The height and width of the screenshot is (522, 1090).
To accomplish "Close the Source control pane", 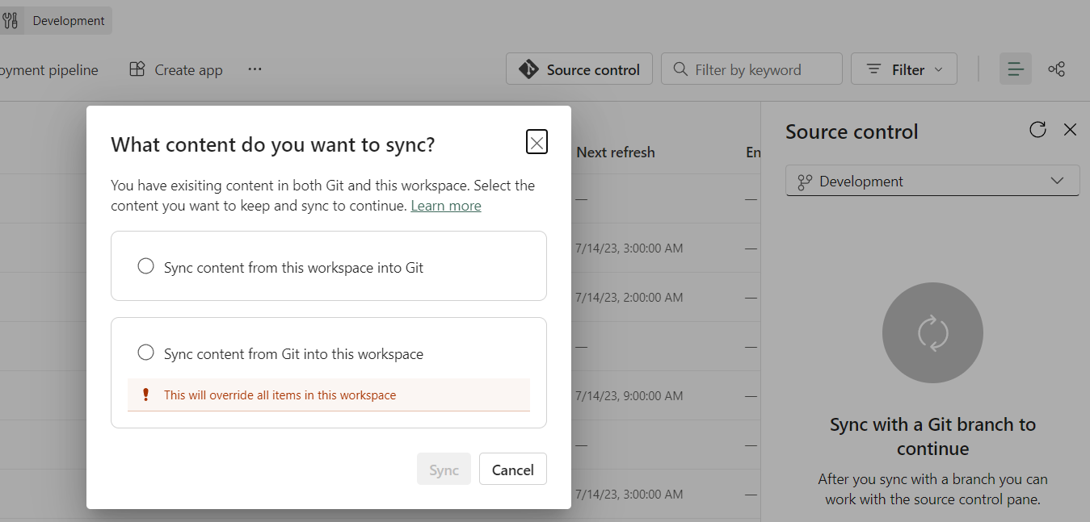I will point(1070,129).
